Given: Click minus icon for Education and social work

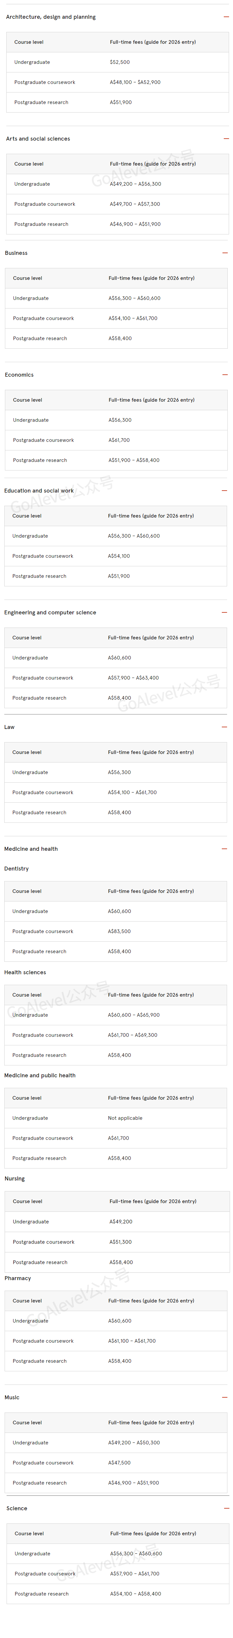Looking at the screenshot, I should (224, 491).
